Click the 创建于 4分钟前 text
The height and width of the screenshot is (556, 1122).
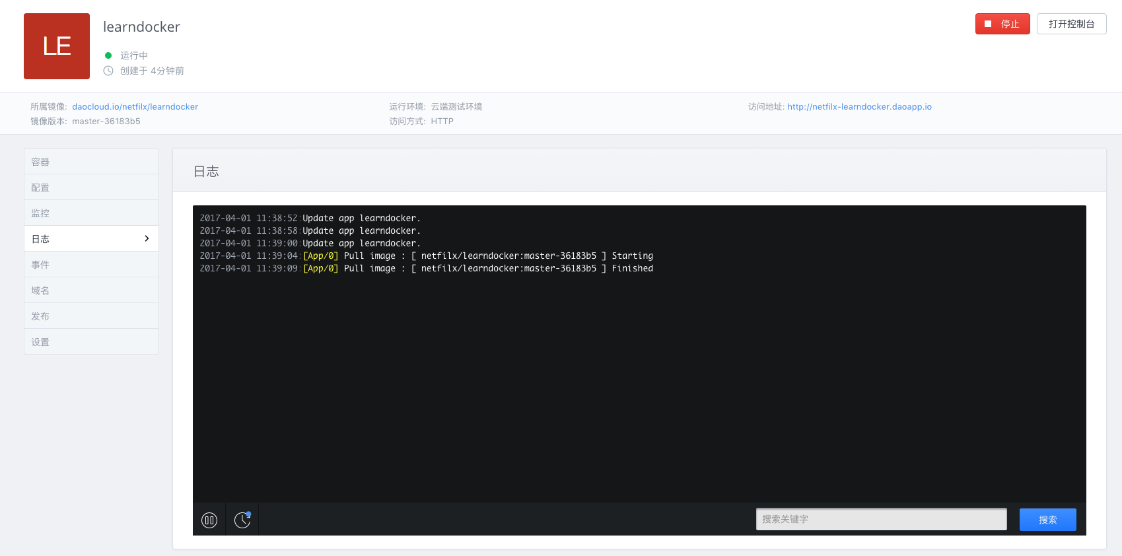point(152,71)
